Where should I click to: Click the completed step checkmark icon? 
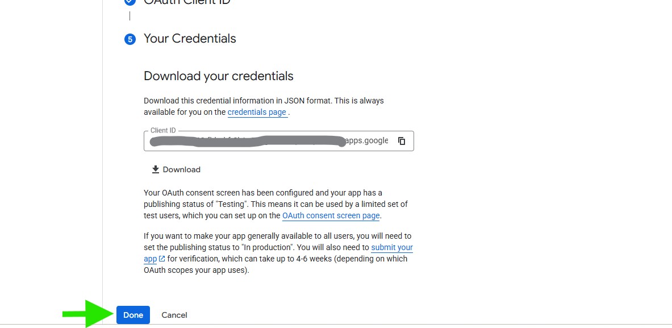[x=130, y=2]
